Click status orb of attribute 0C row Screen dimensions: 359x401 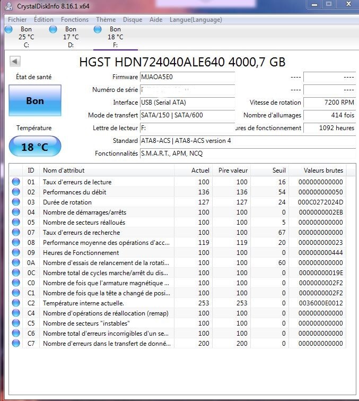click(16, 272)
